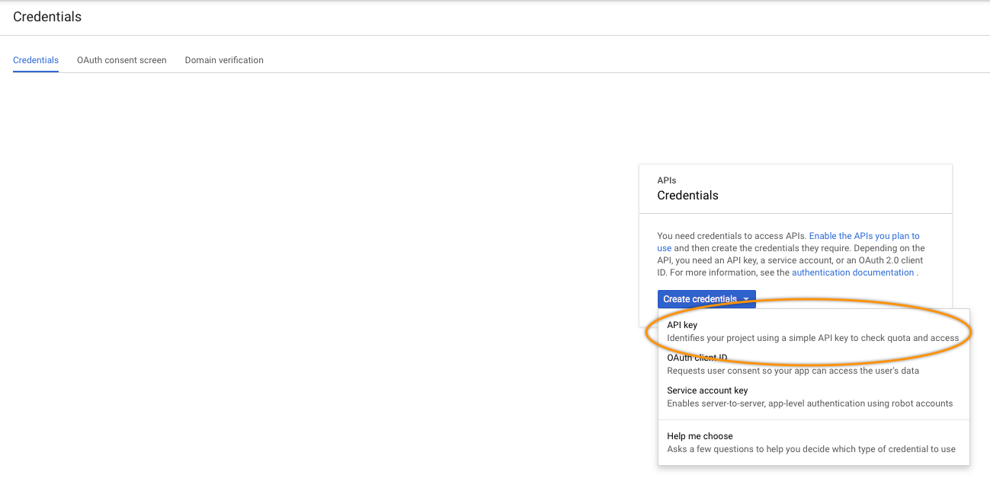Switch to the OAuth consent screen tab
Viewport: 990px width, 494px height.
(x=121, y=60)
